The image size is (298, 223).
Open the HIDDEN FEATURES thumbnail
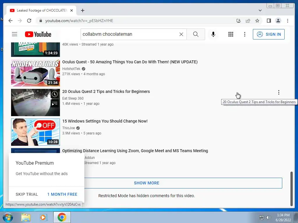[x=35, y=73]
